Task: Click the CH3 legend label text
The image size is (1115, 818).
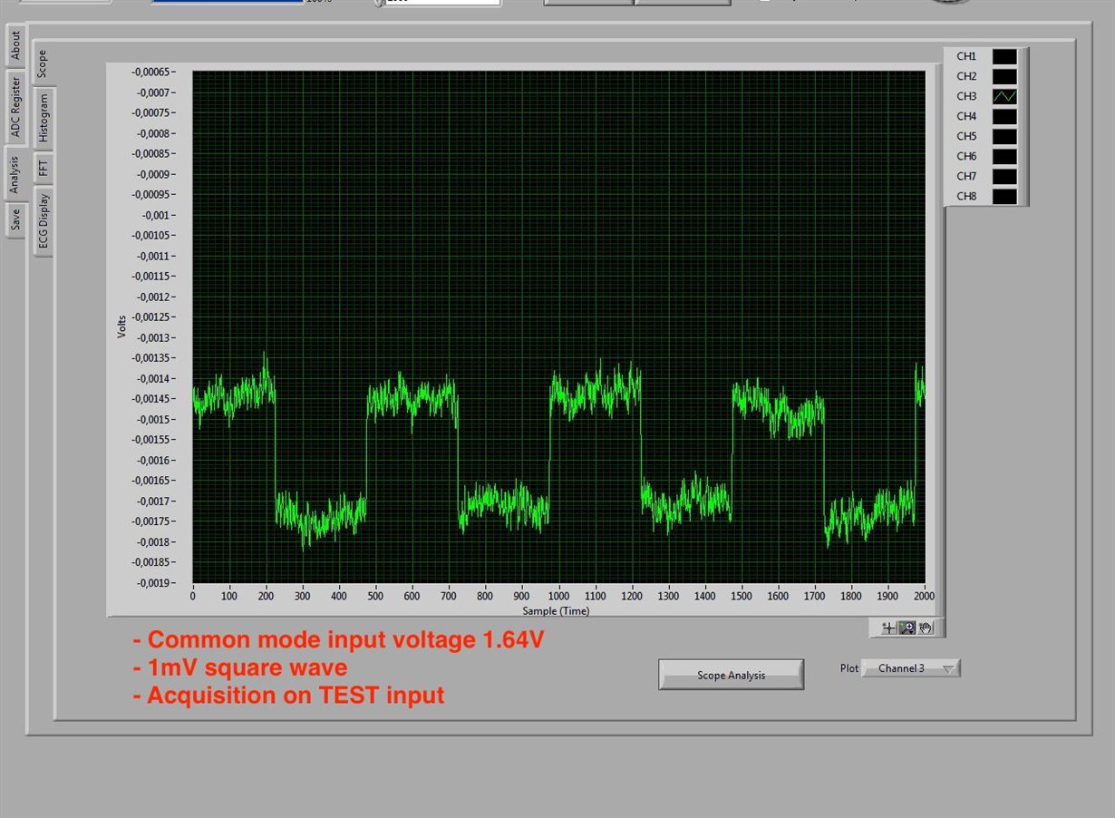Action: (966, 96)
